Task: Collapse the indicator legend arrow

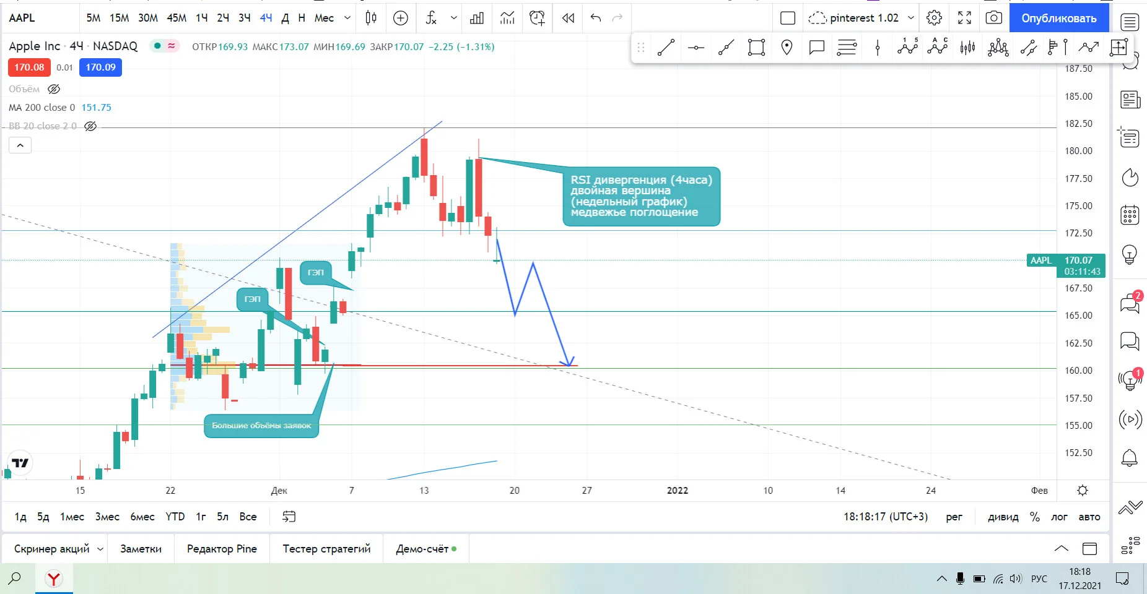Action: (20, 145)
